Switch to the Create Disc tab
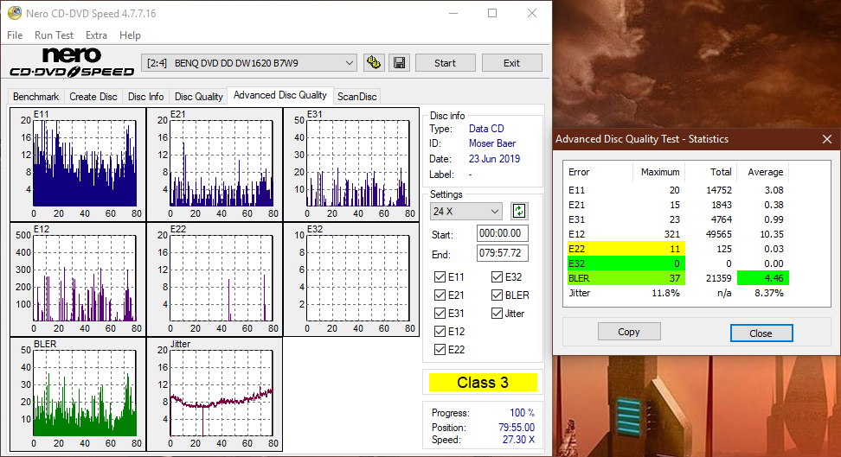This screenshot has width=841, height=457. point(93,97)
